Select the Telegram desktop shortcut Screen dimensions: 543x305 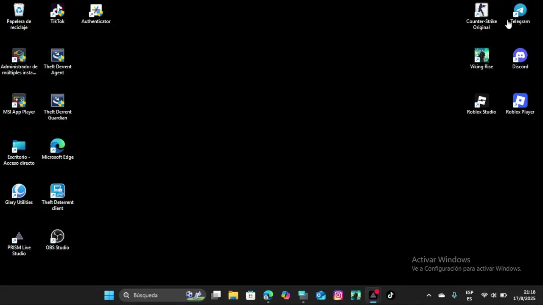pyautogui.click(x=520, y=14)
